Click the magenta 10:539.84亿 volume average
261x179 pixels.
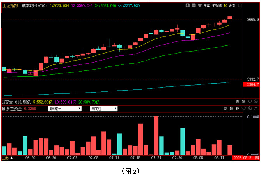[66, 102]
